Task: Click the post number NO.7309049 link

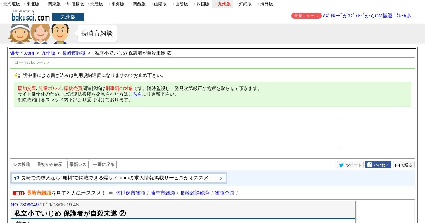Action: (x=24, y=205)
